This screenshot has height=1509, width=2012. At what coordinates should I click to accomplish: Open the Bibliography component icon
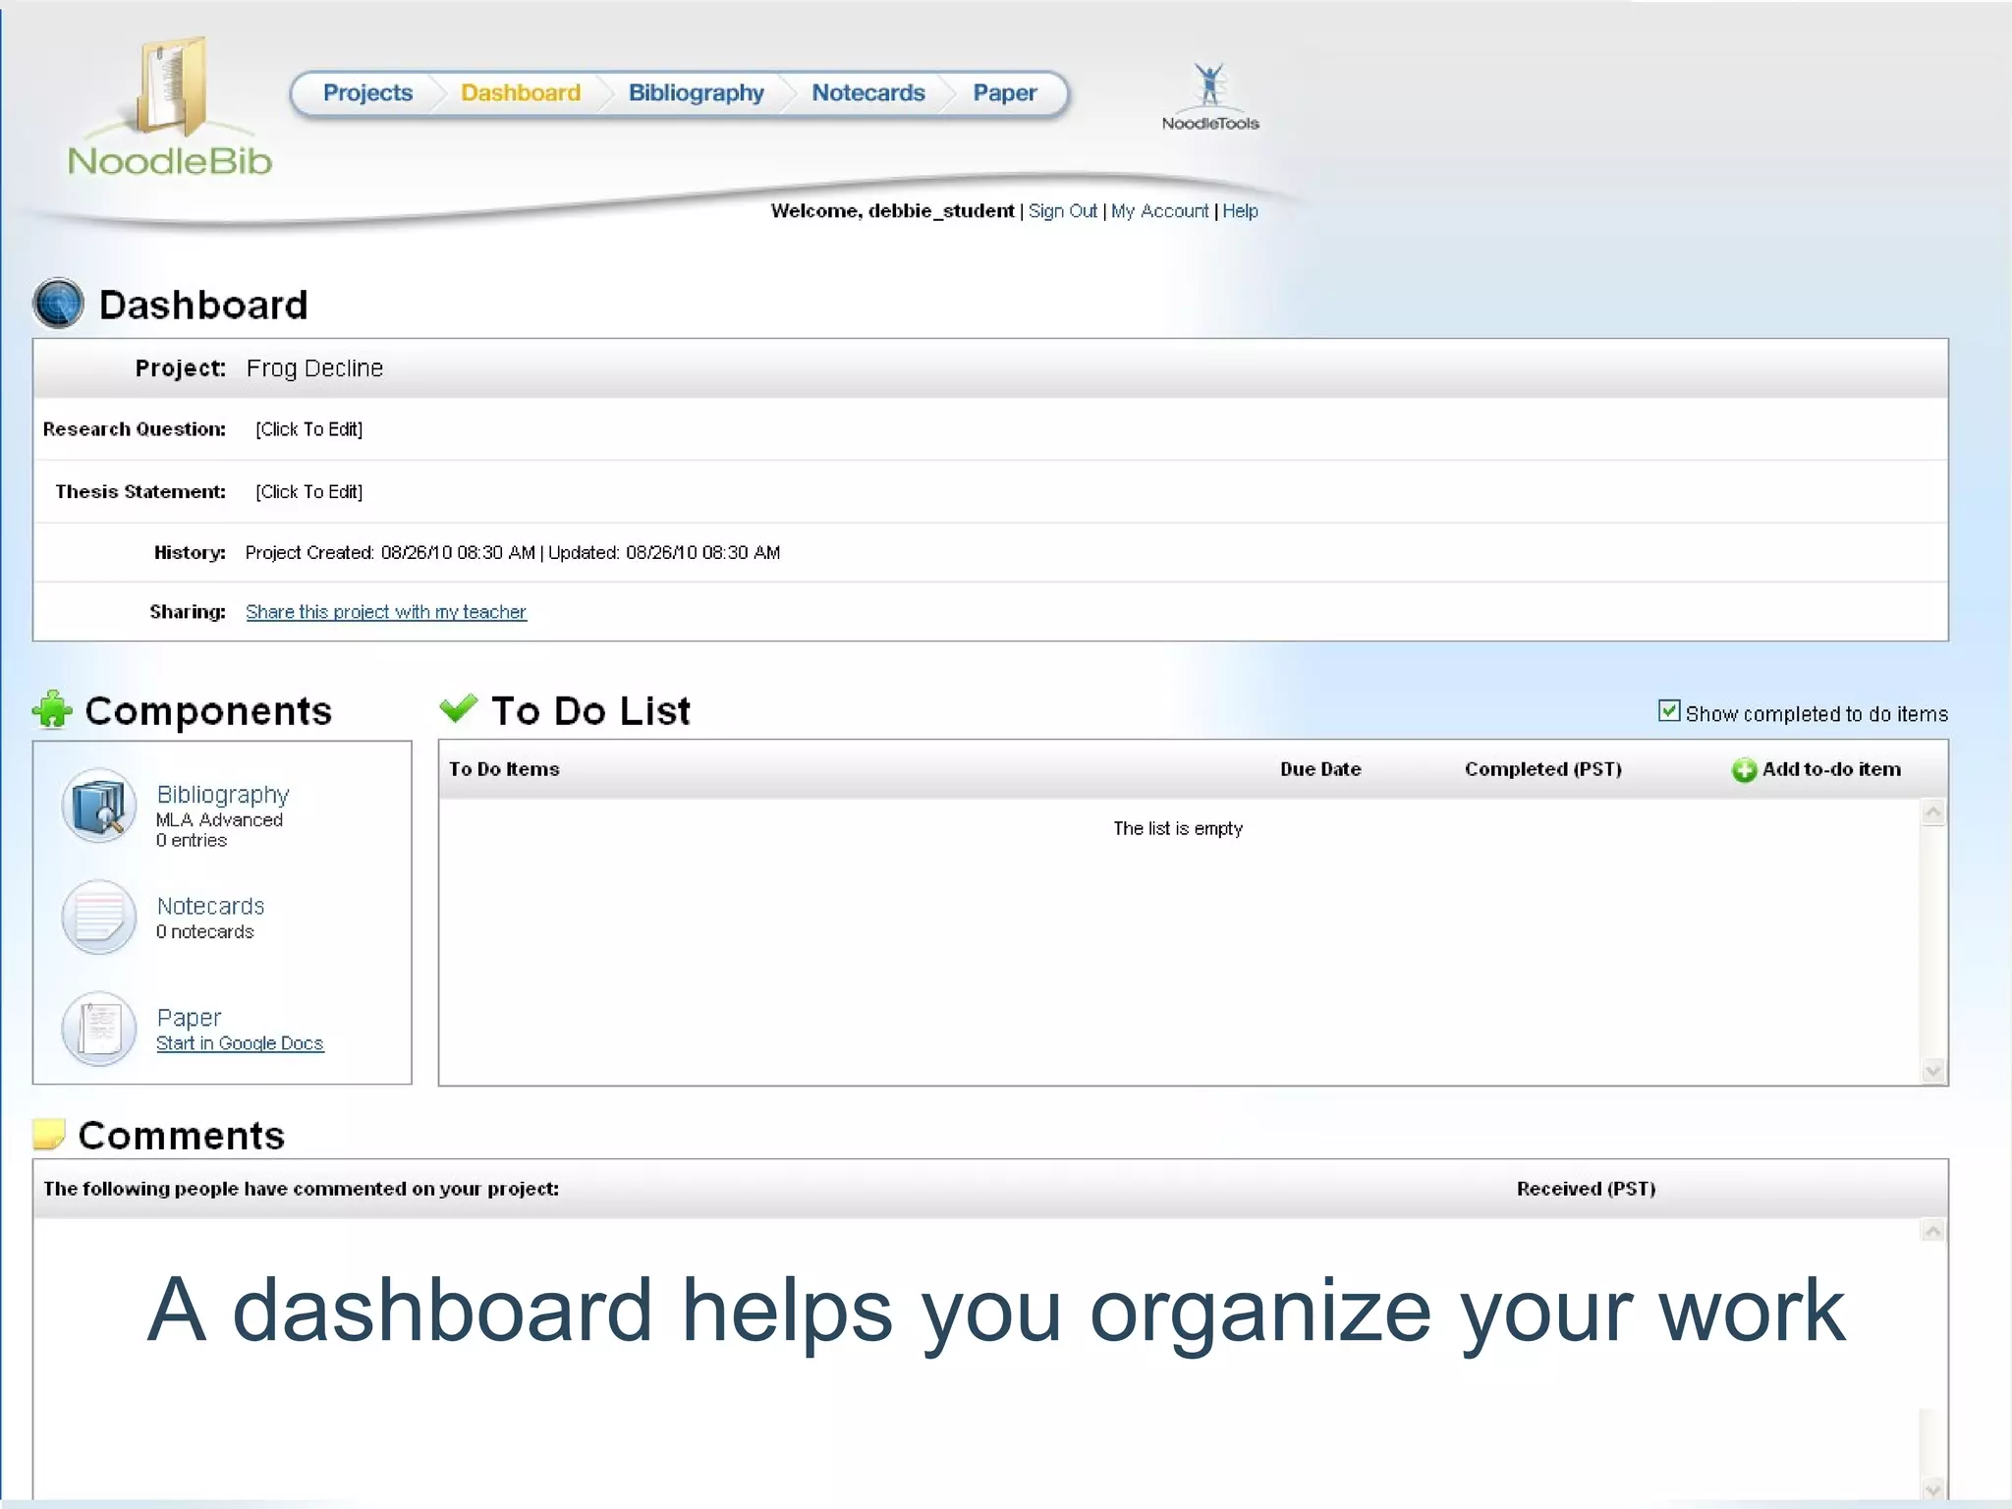[x=99, y=807]
